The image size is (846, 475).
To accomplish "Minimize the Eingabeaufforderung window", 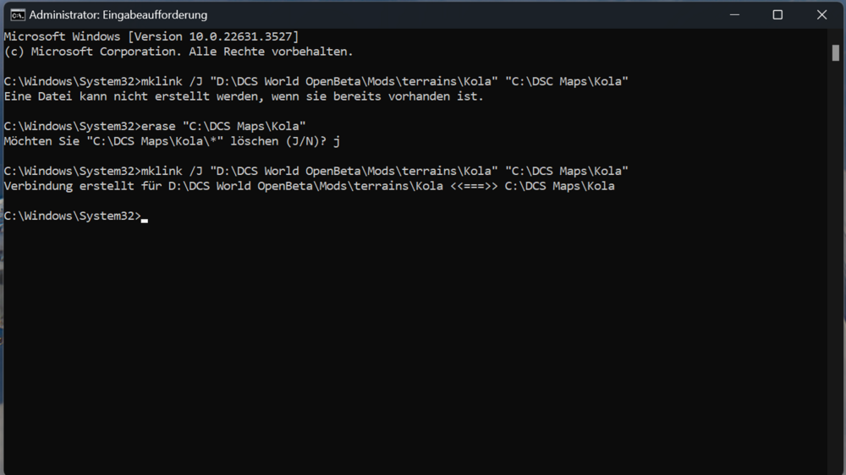I will click(x=733, y=14).
